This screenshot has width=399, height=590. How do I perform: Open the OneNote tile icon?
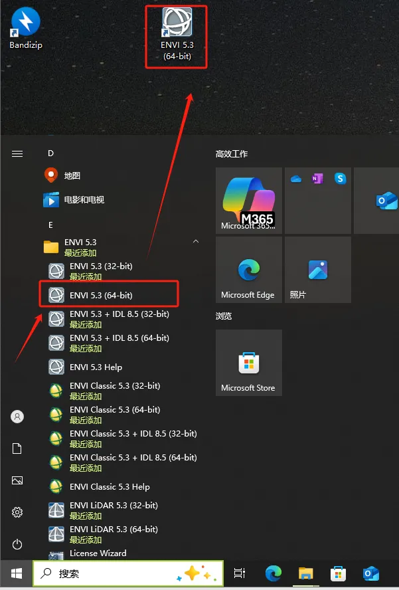pyautogui.click(x=318, y=179)
